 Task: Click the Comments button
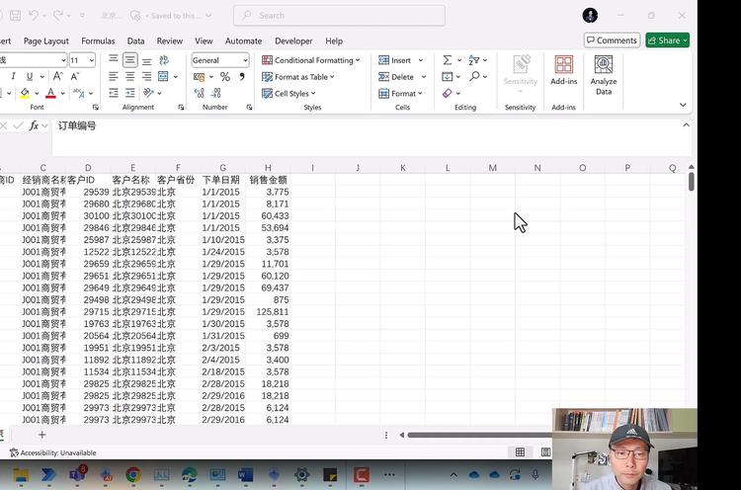tap(612, 41)
